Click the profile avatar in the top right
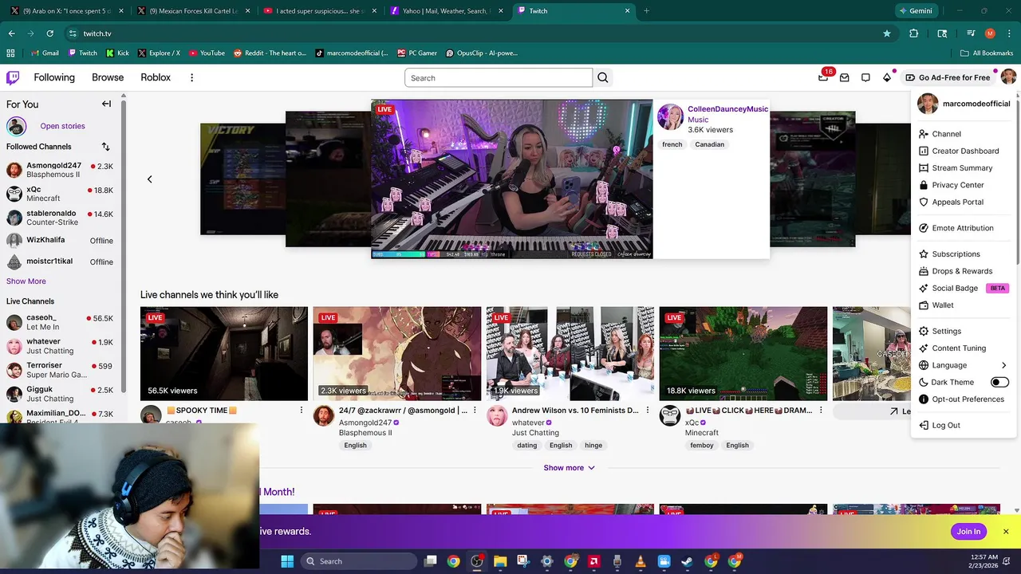The width and height of the screenshot is (1021, 574). pyautogui.click(x=1008, y=77)
